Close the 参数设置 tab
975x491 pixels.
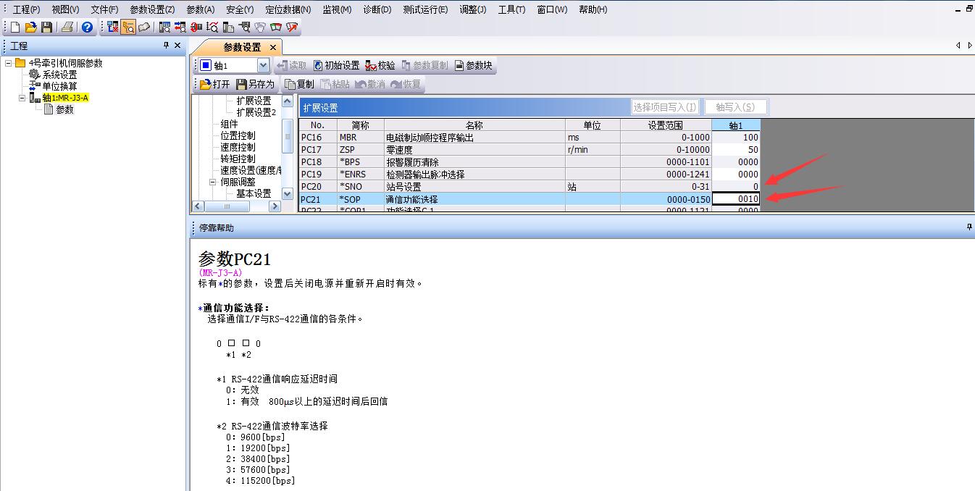(273, 47)
